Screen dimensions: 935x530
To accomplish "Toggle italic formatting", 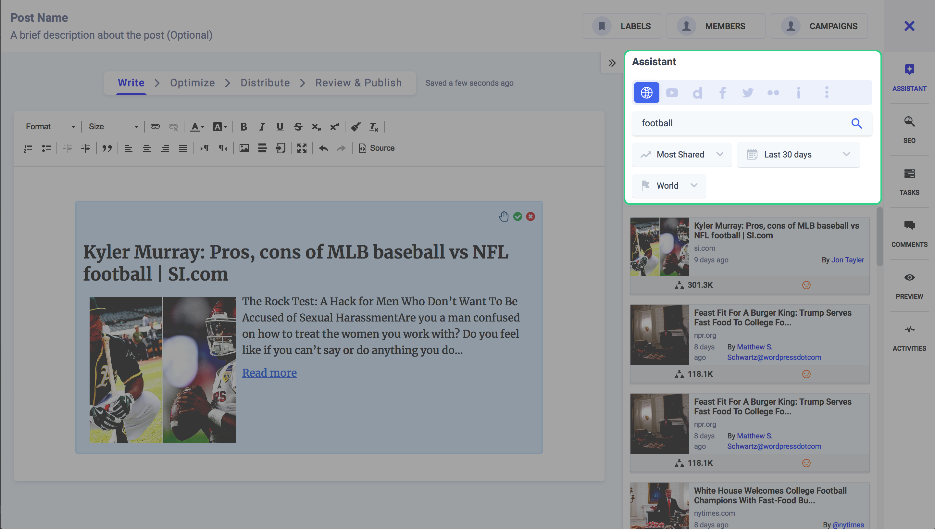I will pos(262,127).
